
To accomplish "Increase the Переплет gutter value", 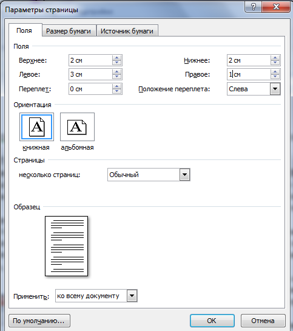I will (116, 86).
